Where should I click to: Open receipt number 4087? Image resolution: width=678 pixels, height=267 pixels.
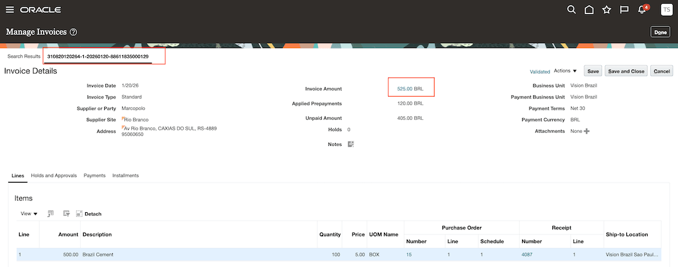pyautogui.click(x=527, y=255)
